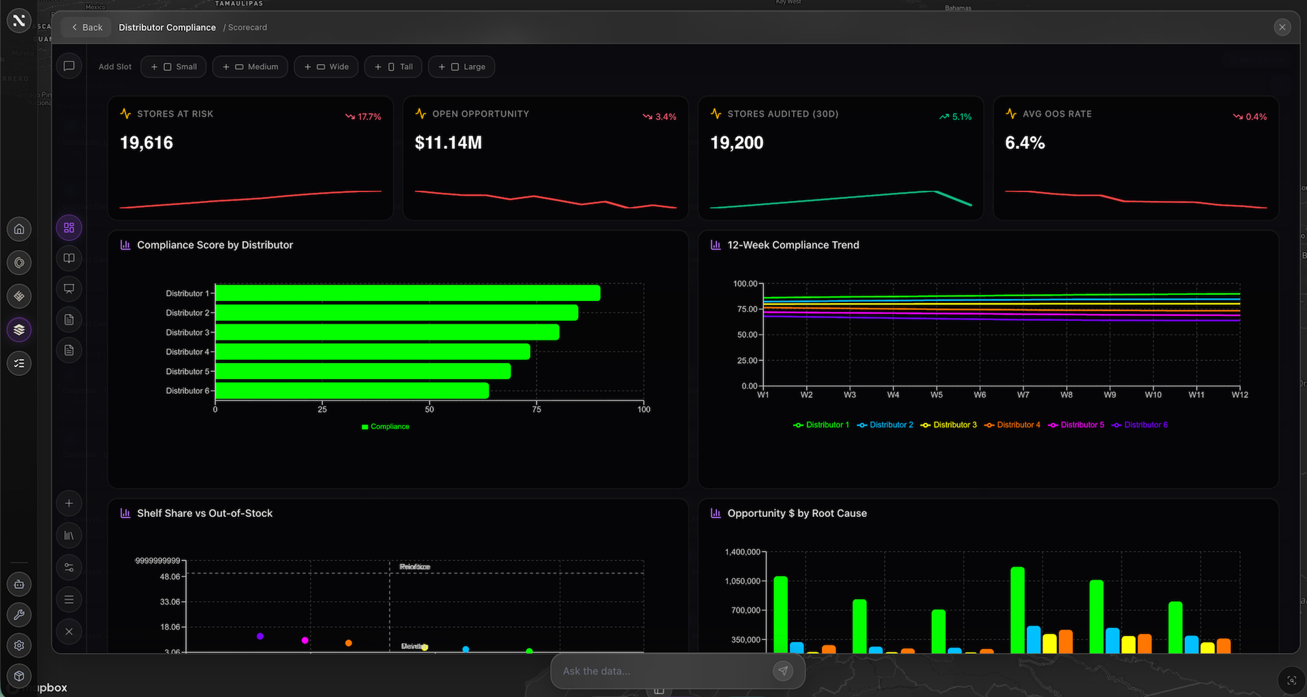Screen dimensions: 1307x697
Task: Add a Tall slot
Action: (x=393, y=66)
